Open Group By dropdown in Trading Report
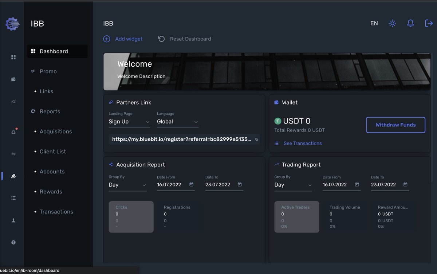This screenshot has width=437, height=274. pyautogui.click(x=293, y=185)
